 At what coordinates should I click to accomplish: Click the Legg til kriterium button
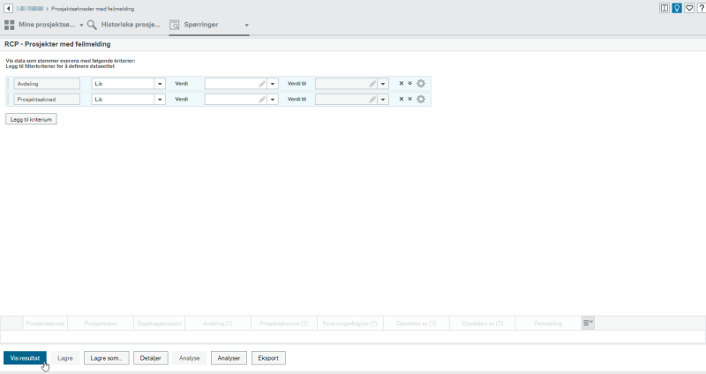tap(31, 119)
